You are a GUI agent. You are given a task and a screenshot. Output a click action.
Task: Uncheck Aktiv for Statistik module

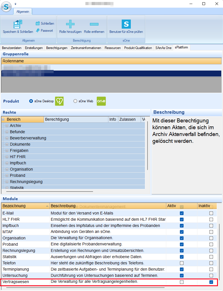point(182,257)
